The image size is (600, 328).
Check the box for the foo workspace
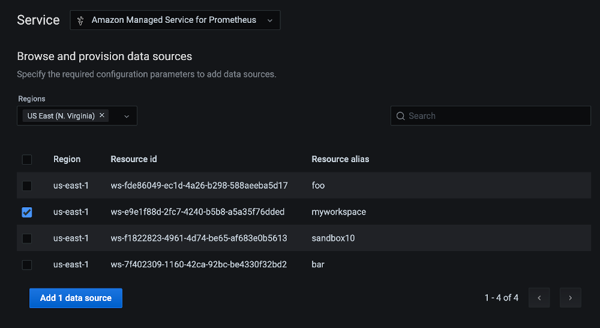27,186
